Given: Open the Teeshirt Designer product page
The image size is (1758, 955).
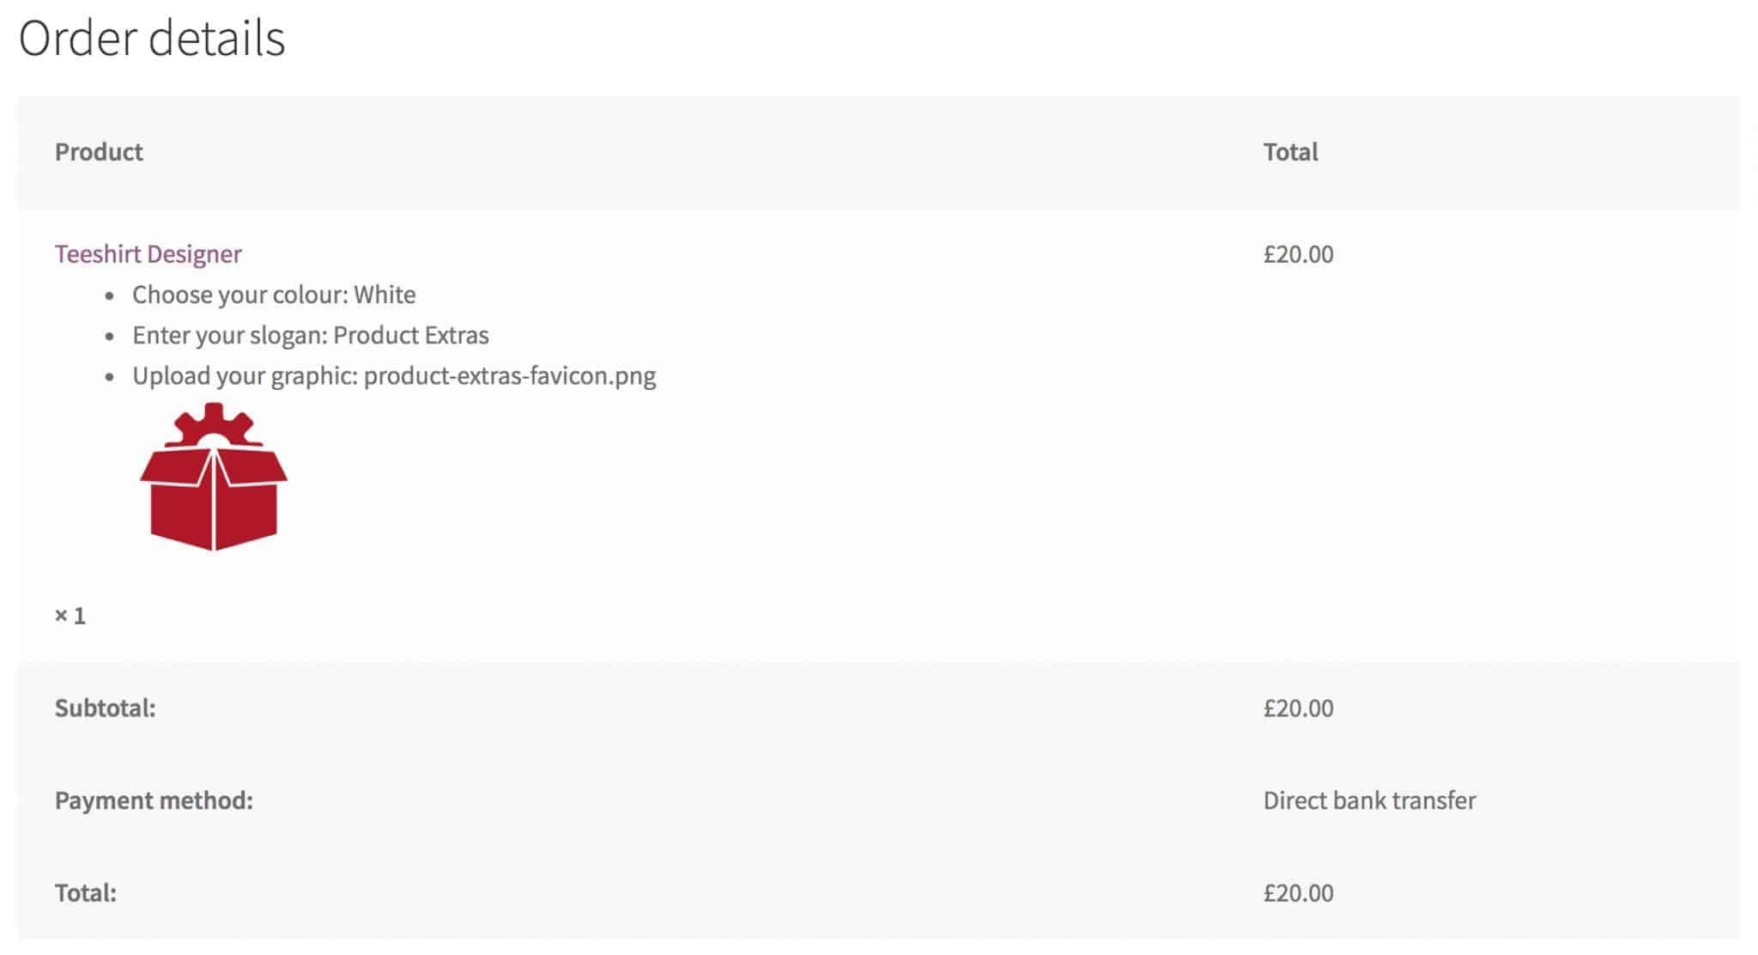Looking at the screenshot, I should pyautogui.click(x=148, y=253).
